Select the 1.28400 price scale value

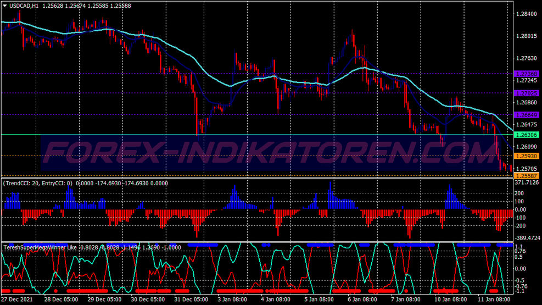pyautogui.click(x=527, y=14)
